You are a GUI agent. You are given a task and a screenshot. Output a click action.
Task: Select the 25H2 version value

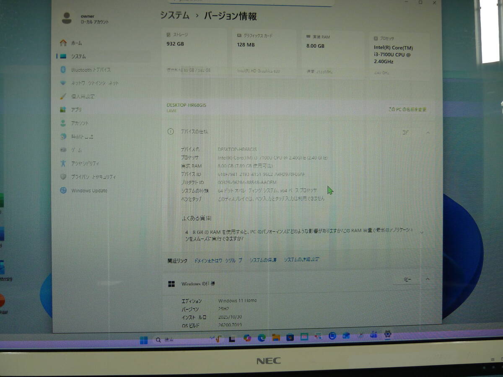pyautogui.click(x=224, y=309)
